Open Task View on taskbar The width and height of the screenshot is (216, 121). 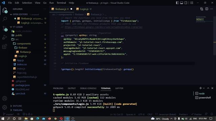(20, 119)
